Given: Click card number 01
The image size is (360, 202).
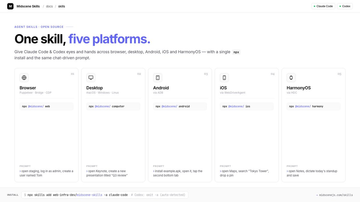Looking at the screenshot, I should [x=72, y=74].
